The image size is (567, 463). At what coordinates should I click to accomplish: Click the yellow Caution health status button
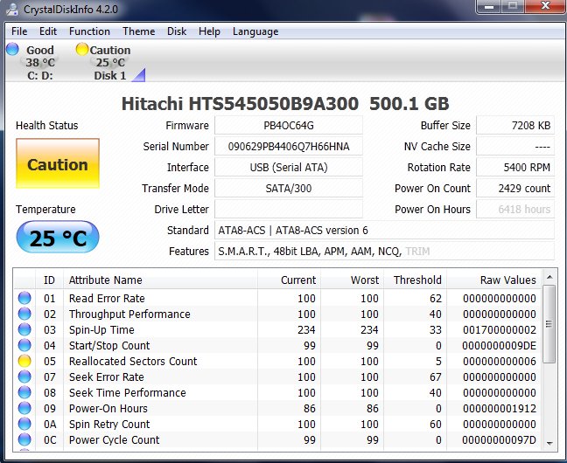(58, 163)
